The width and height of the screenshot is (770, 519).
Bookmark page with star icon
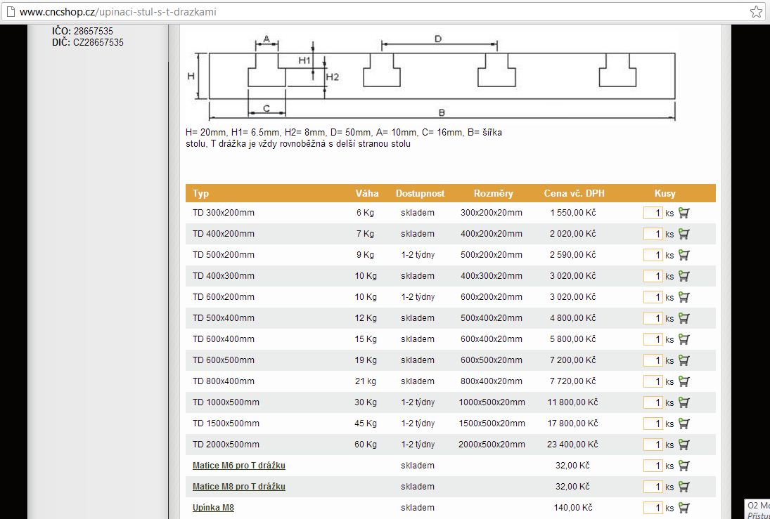pyautogui.click(x=755, y=12)
